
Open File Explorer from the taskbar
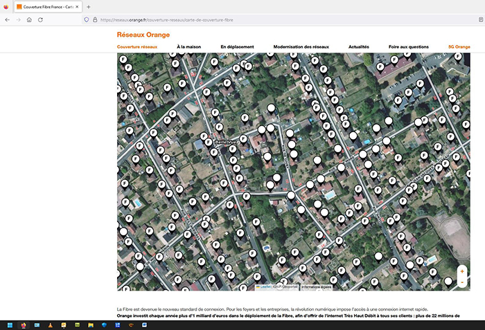click(x=91, y=325)
